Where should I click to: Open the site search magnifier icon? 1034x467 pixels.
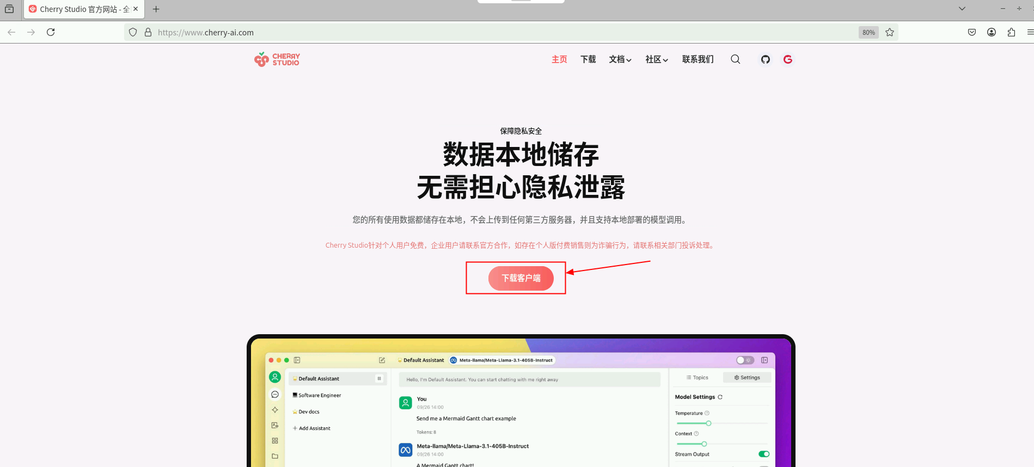click(x=735, y=59)
